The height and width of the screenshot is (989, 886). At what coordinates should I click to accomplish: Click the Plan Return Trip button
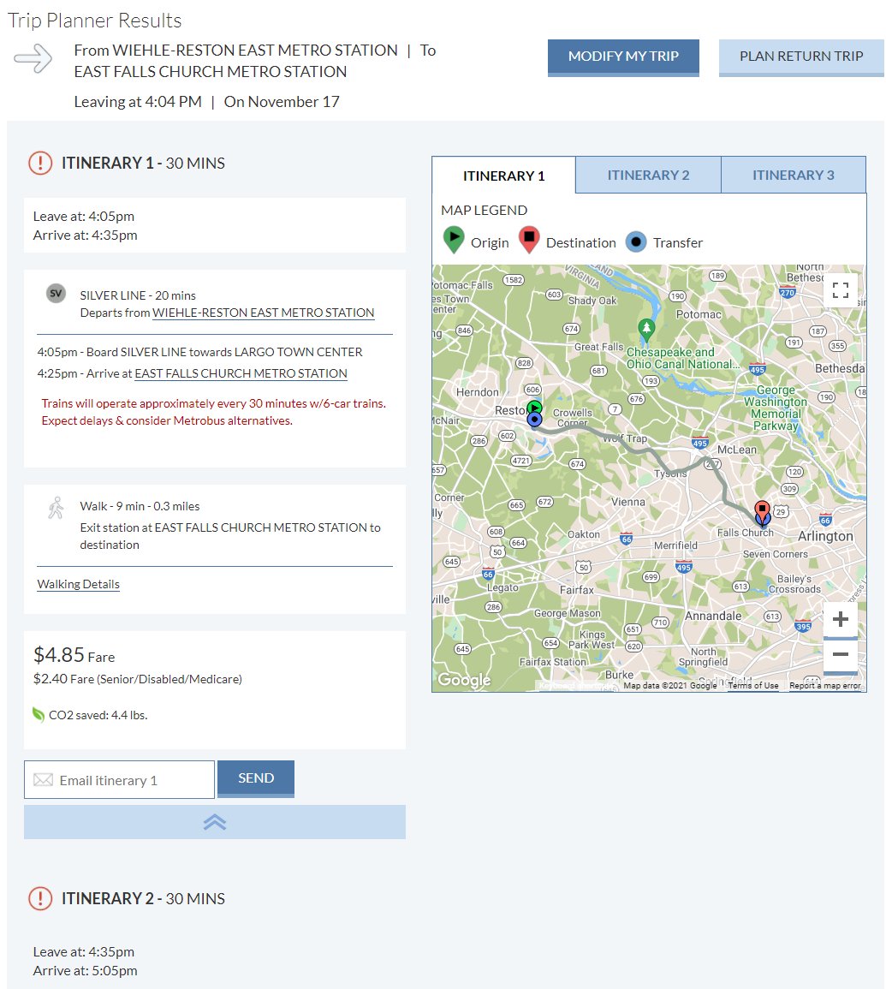(x=801, y=57)
